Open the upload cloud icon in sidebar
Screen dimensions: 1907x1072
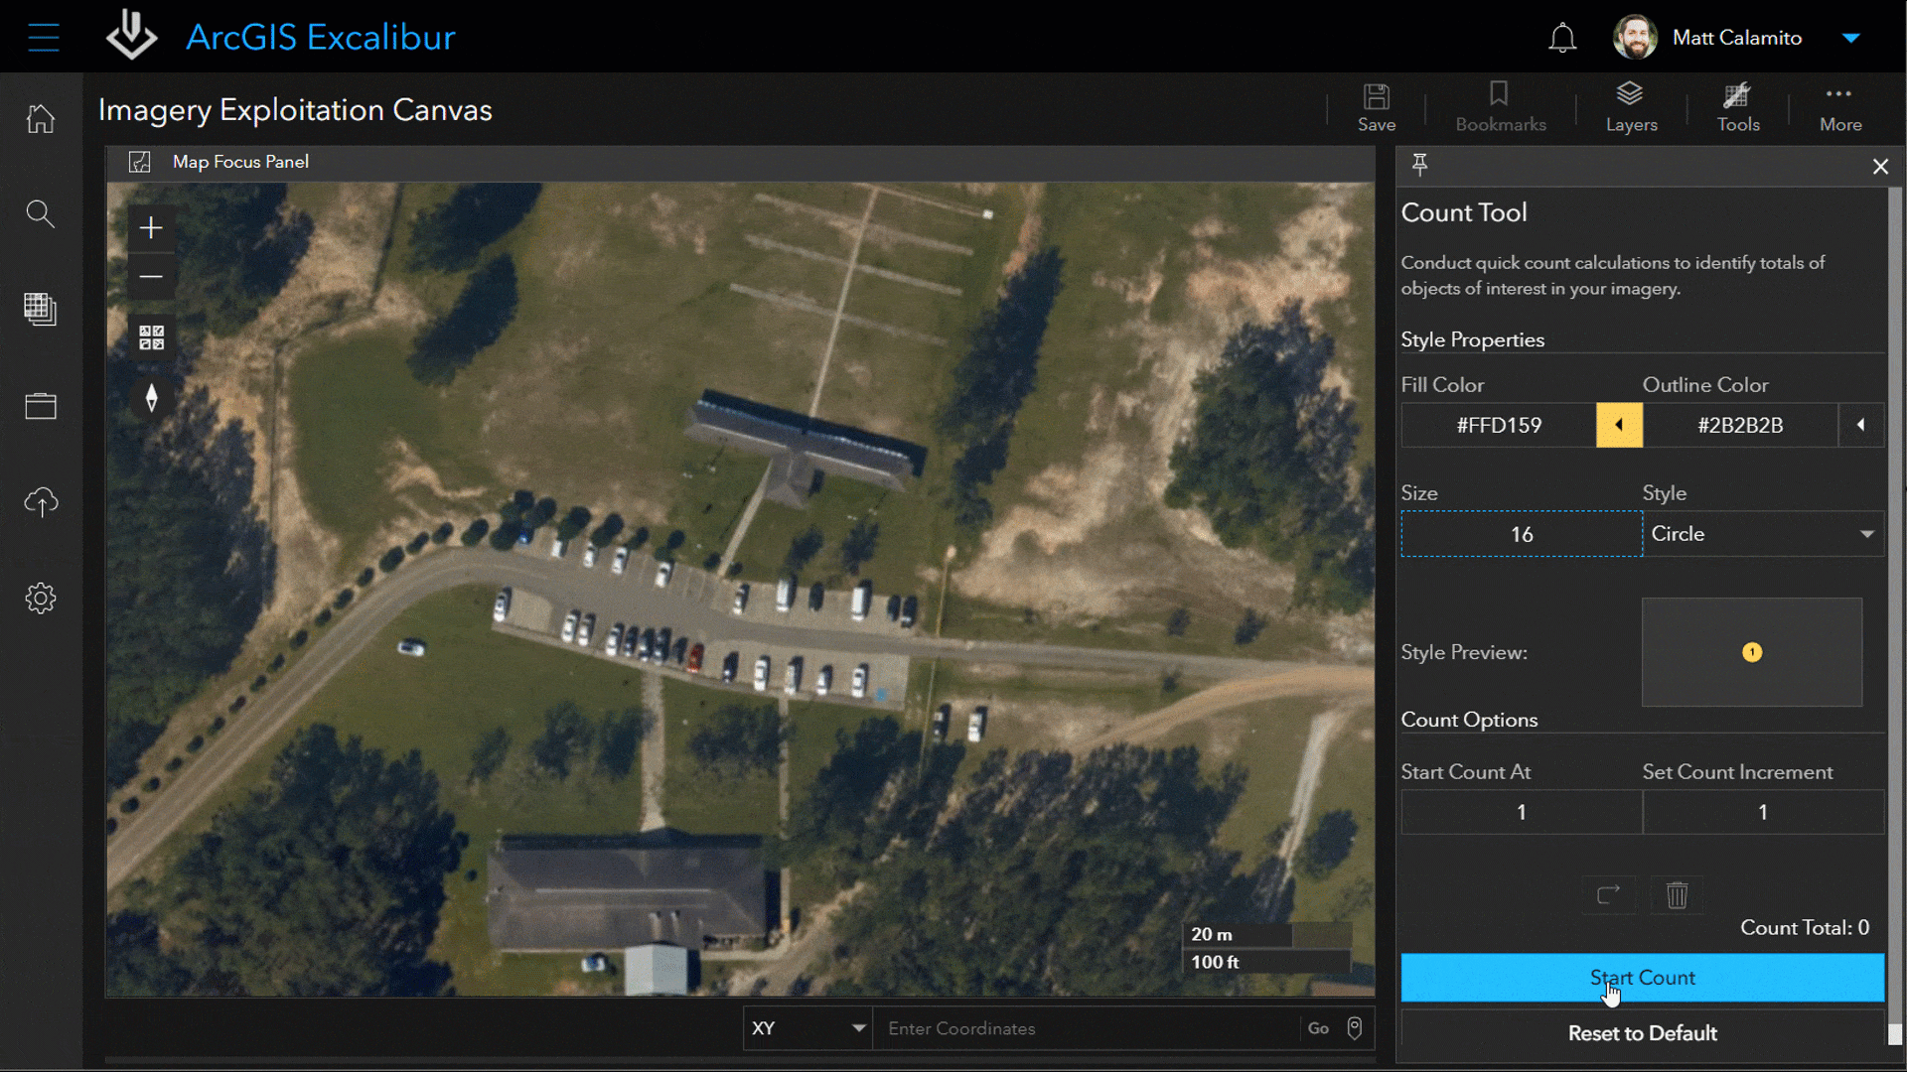pos(41,502)
